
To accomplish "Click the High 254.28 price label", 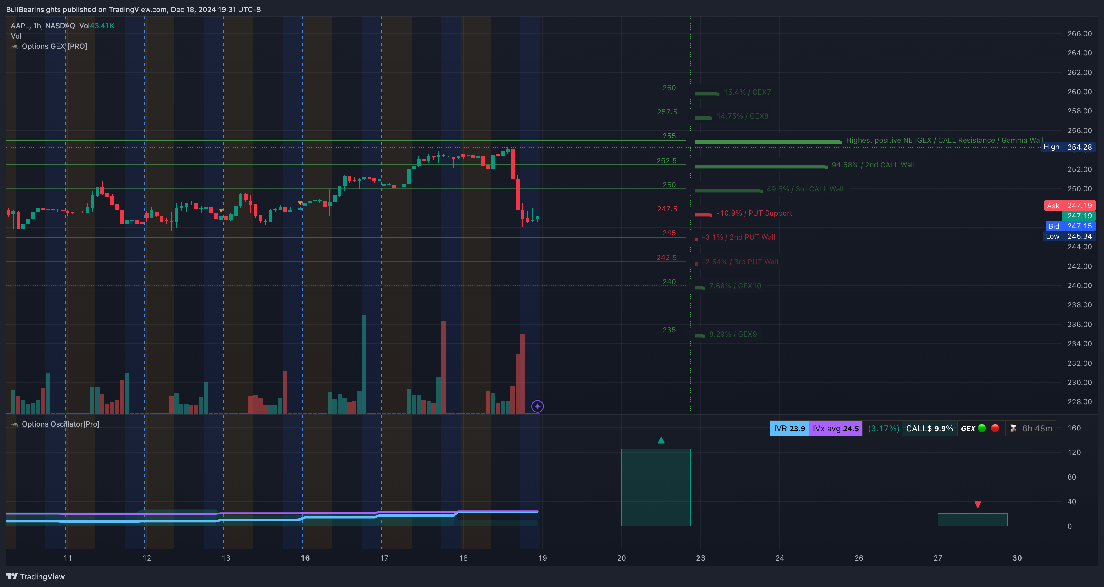I will [x=1068, y=147].
